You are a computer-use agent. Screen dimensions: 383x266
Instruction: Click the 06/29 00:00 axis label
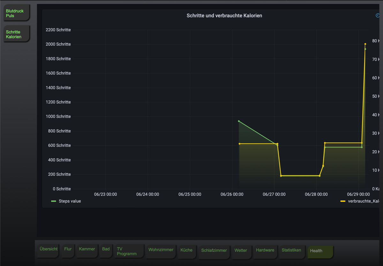(x=358, y=194)
